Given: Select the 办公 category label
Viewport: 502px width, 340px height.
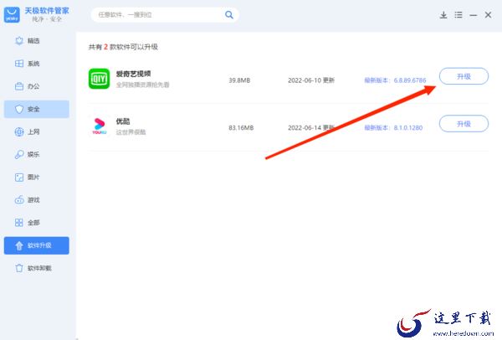Looking at the screenshot, I should tap(33, 86).
